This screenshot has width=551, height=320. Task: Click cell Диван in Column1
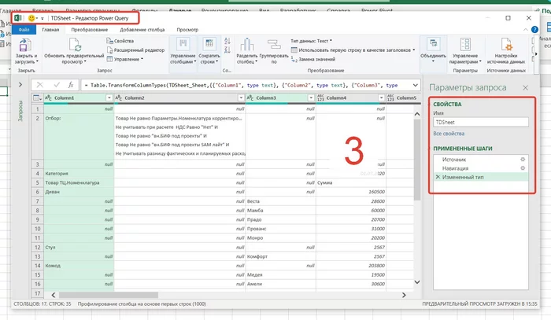coord(79,192)
